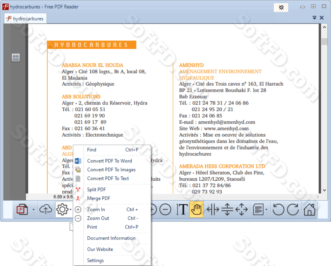
Task: Select the hydrocarbures tab
Action: coord(25,18)
